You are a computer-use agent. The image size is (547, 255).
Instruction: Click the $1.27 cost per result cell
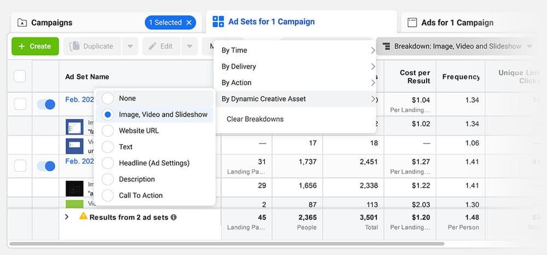(x=421, y=162)
